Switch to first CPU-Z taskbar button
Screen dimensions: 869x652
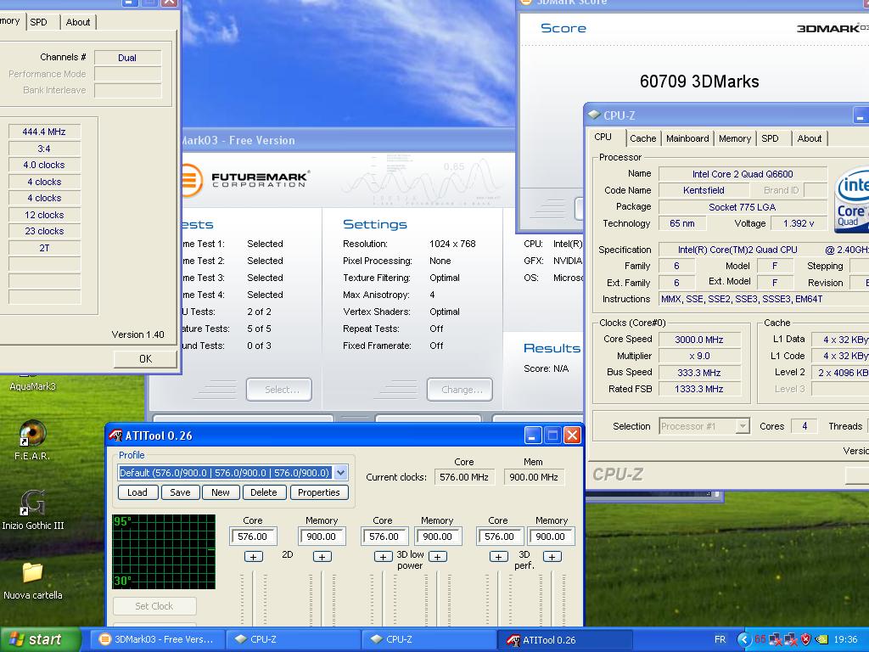point(294,640)
